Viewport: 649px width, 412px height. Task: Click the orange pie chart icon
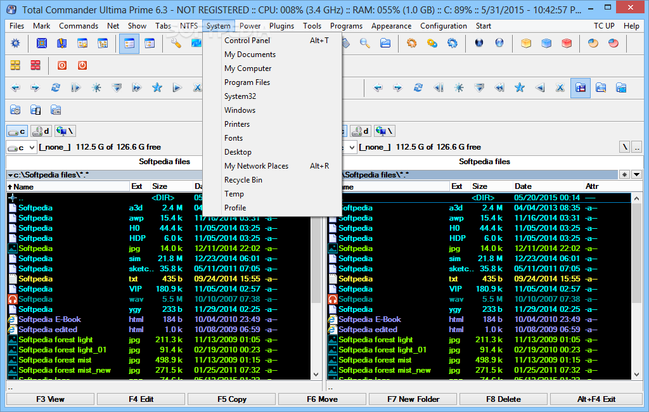coord(593,43)
